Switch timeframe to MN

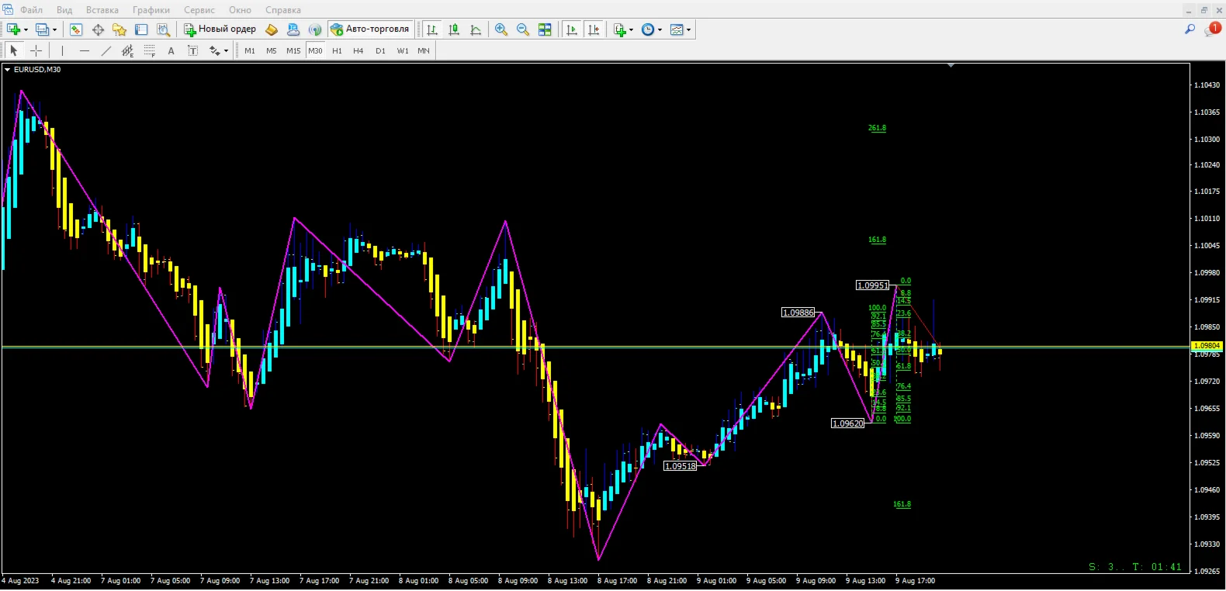point(424,50)
